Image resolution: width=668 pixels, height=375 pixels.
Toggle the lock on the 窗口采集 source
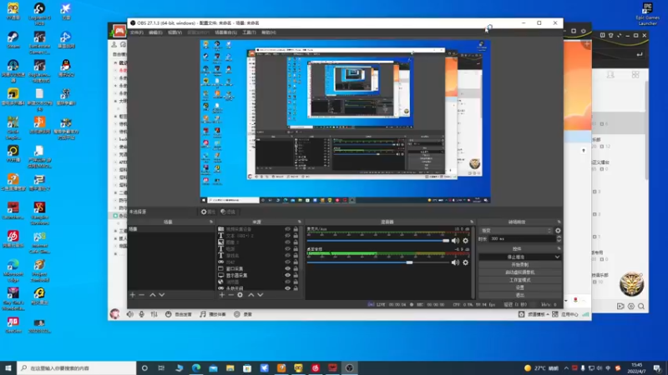click(296, 268)
